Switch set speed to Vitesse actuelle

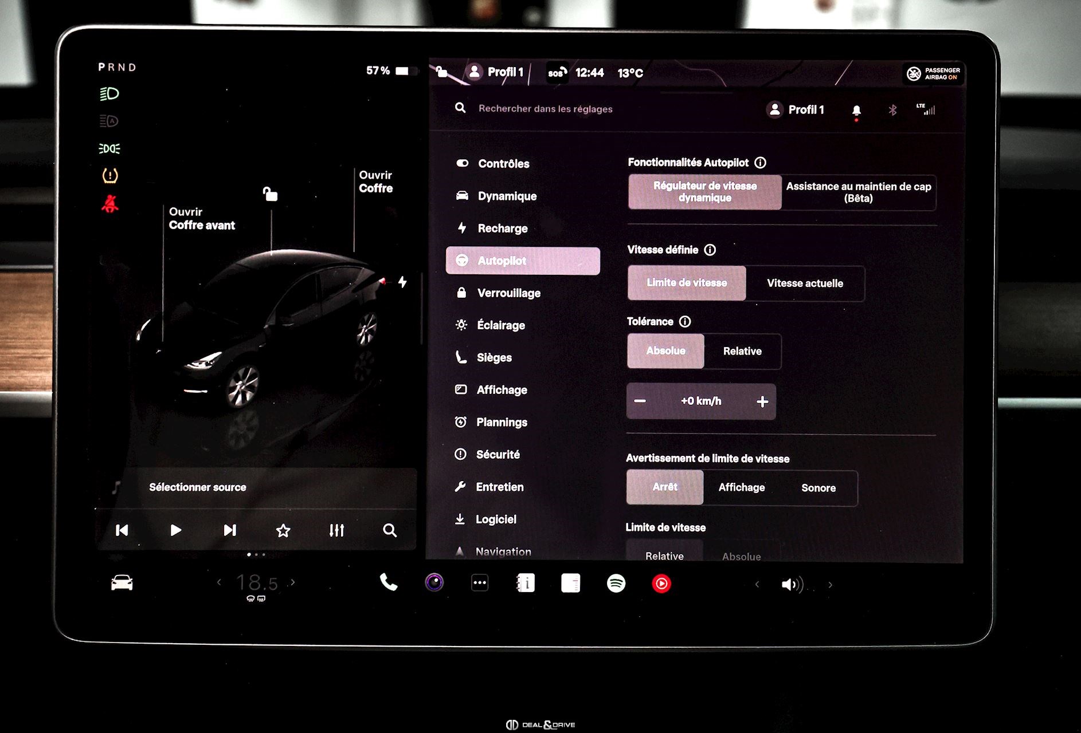tap(805, 283)
